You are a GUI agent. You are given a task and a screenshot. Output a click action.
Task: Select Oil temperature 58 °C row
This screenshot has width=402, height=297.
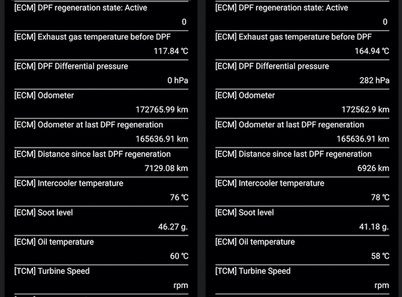(303, 250)
